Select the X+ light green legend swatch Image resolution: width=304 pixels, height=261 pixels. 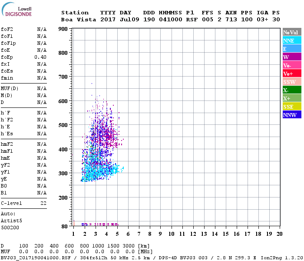click(292, 98)
